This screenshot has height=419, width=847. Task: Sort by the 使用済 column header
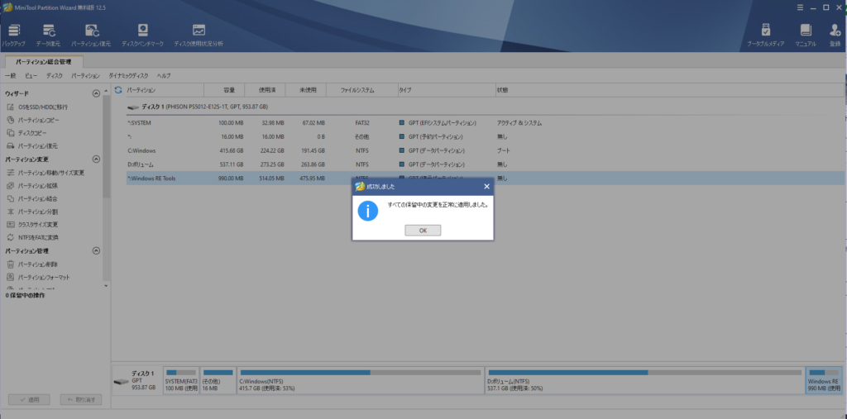265,90
